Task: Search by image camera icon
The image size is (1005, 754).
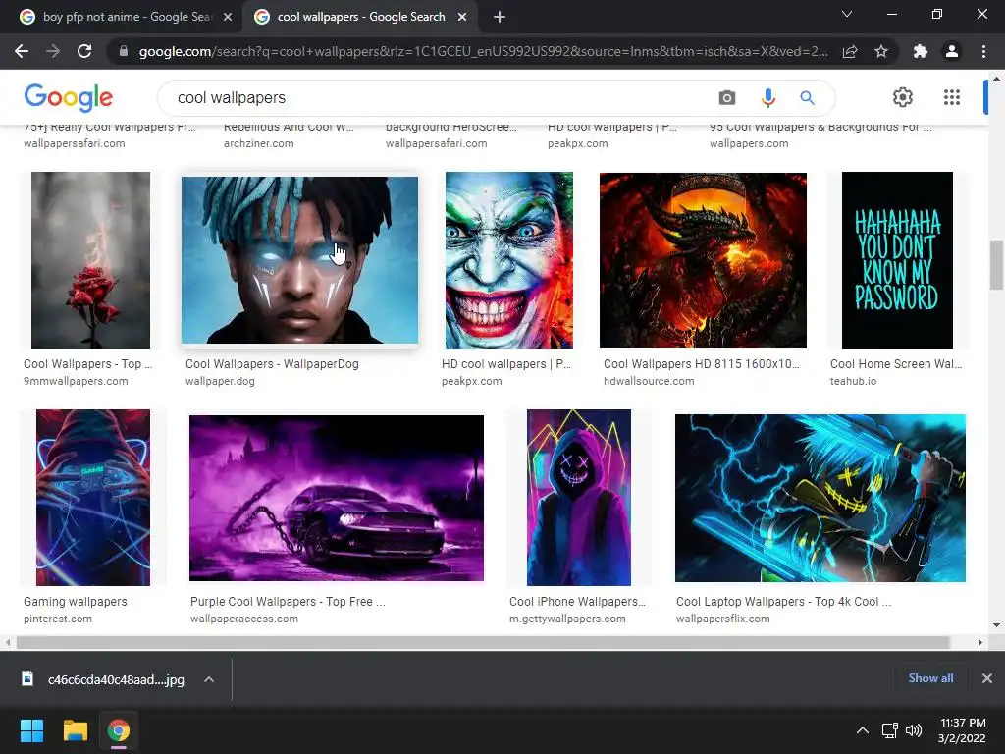Action: pos(727,97)
